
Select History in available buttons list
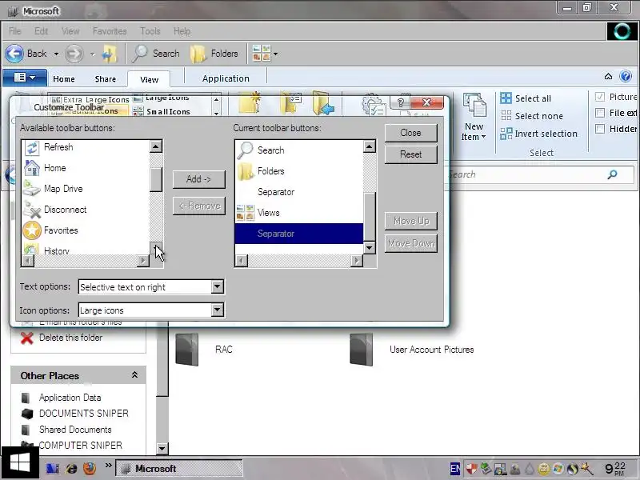(86, 250)
